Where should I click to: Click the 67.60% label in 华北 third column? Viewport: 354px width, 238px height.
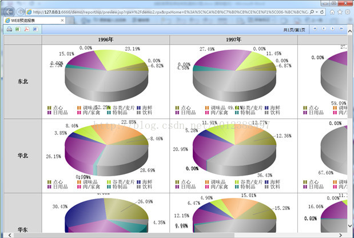(326, 173)
